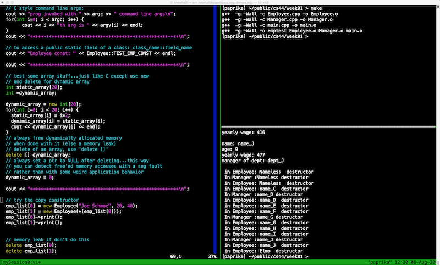Click the vertical divider between the panes

coord(220,132)
